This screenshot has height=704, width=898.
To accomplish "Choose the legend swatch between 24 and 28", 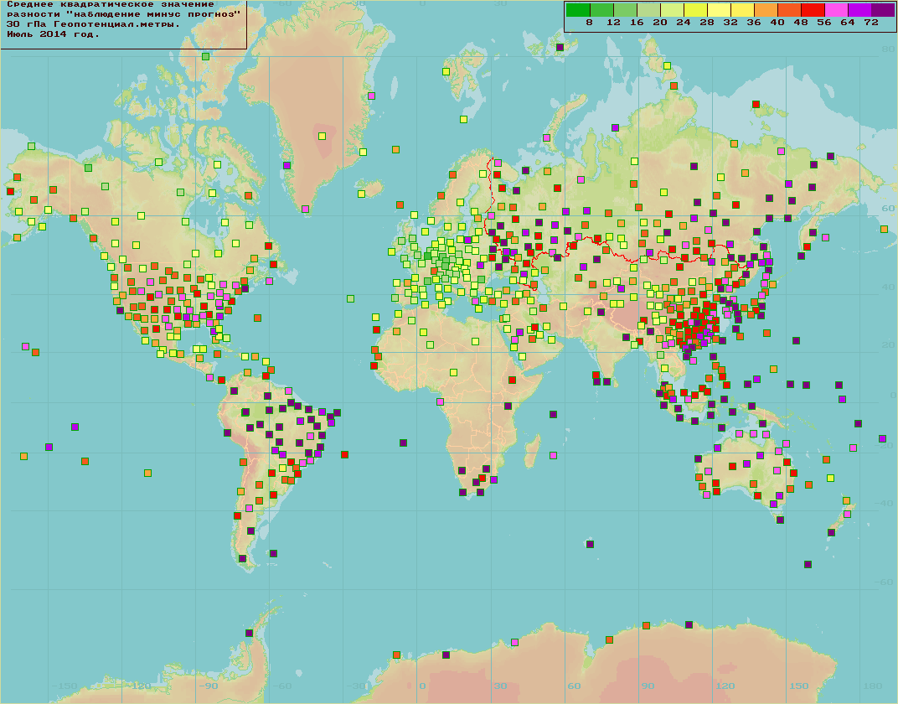I will [x=695, y=9].
